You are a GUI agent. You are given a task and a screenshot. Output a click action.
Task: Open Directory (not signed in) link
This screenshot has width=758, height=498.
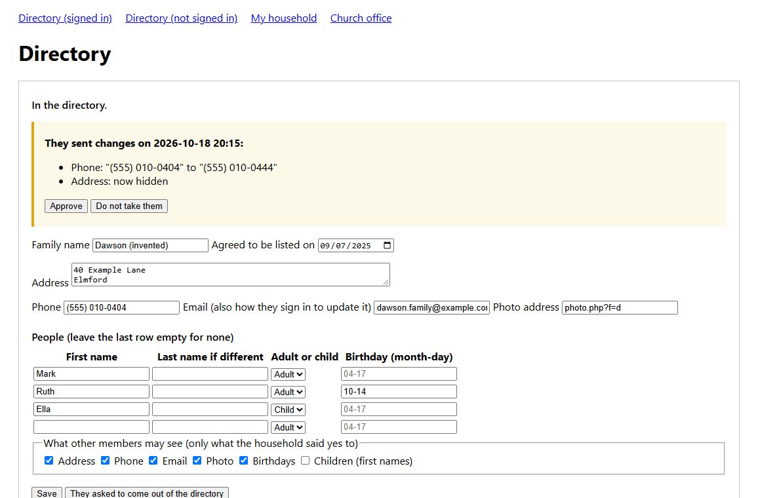point(181,18)
